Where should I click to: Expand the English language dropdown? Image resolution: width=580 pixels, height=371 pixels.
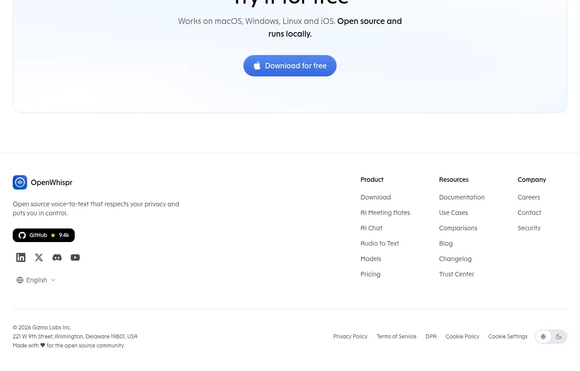pyautogui.click(x=36, y=280)
